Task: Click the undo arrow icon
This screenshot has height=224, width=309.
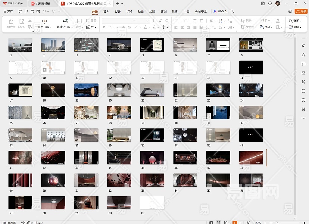Action: click(x=44, y=12)
